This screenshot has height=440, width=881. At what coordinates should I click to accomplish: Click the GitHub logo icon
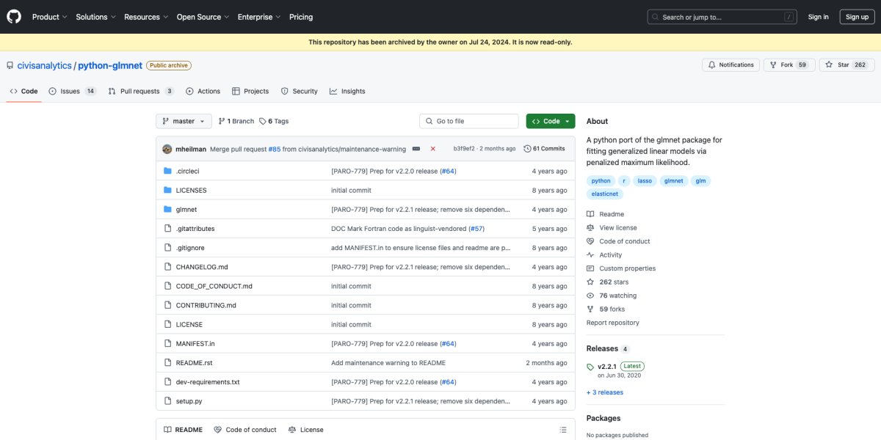pos(14,17)
